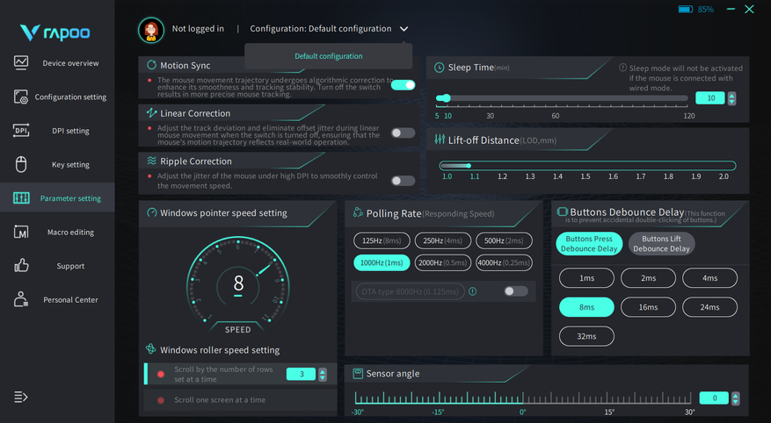Adjust Sensor angle value stepper arrows
The height and width of the screenshot is (423, 771).
coord(736,398)
